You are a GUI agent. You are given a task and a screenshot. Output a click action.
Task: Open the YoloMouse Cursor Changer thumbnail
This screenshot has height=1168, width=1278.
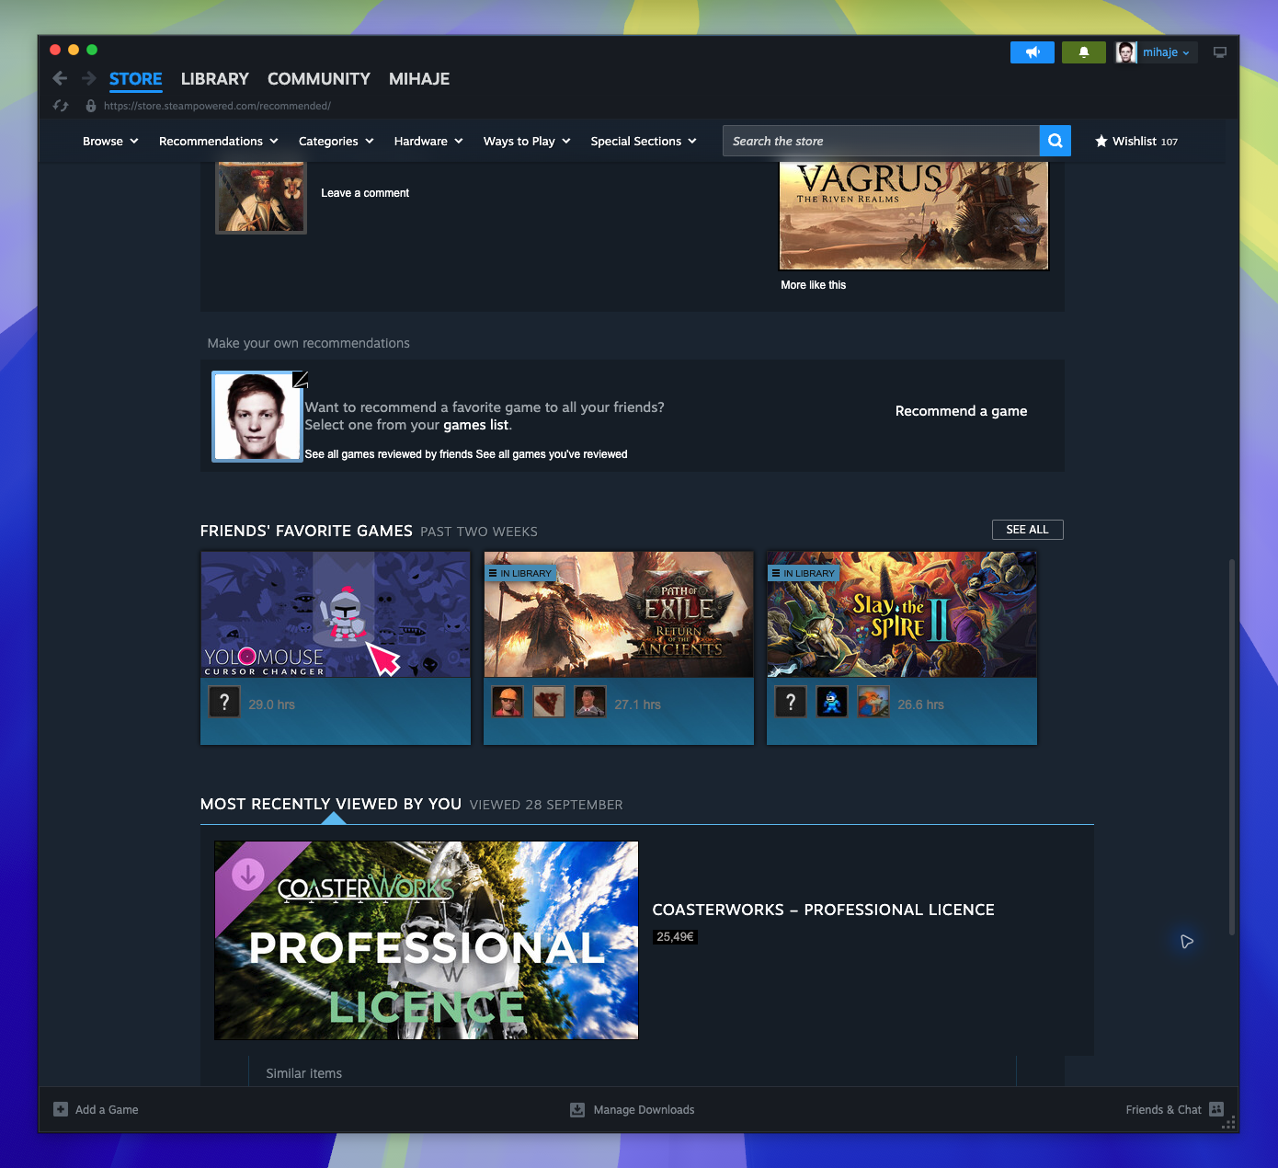336,614
